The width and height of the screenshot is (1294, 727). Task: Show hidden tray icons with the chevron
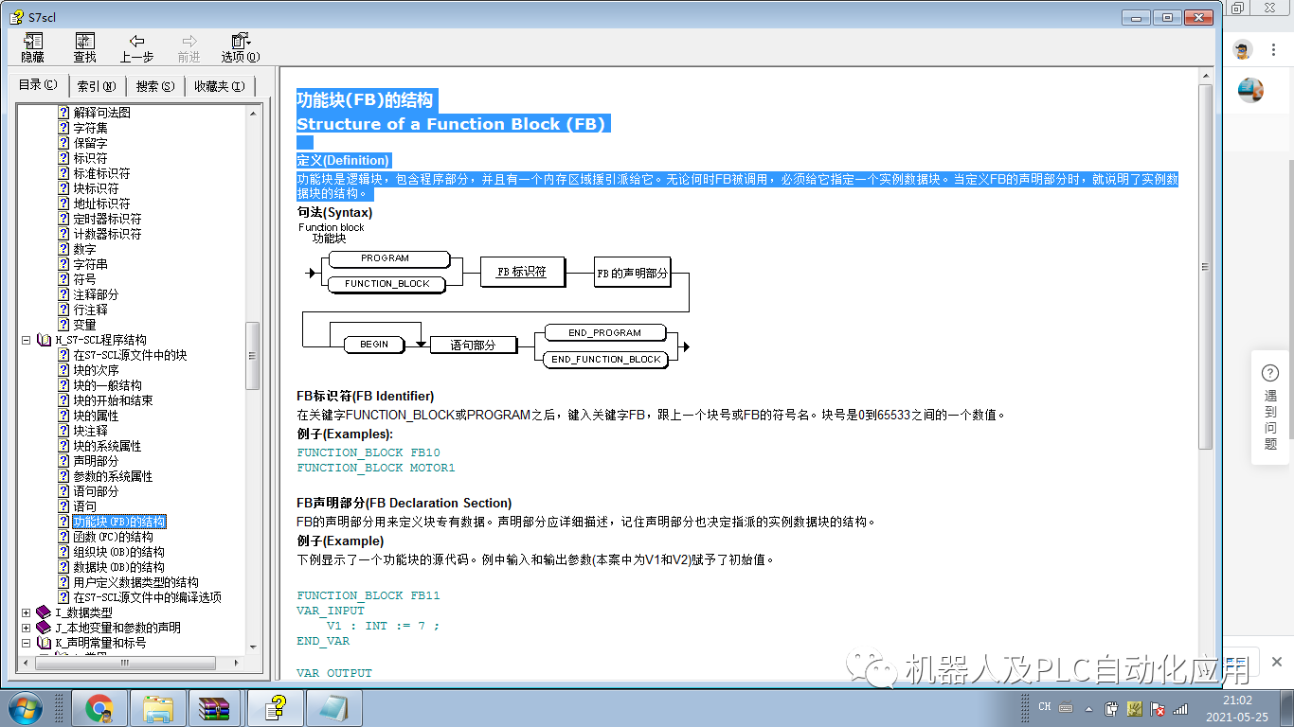[1088, 707]
